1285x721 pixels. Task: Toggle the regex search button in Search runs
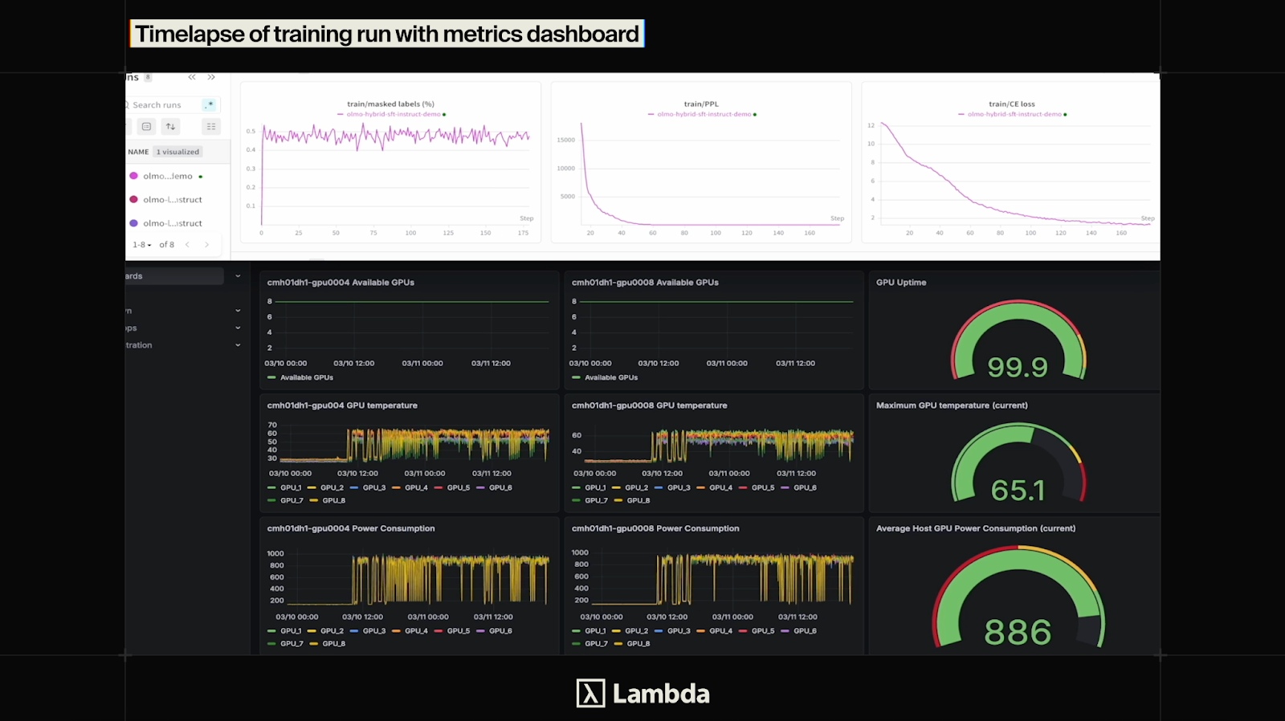[x=209, y=104]
